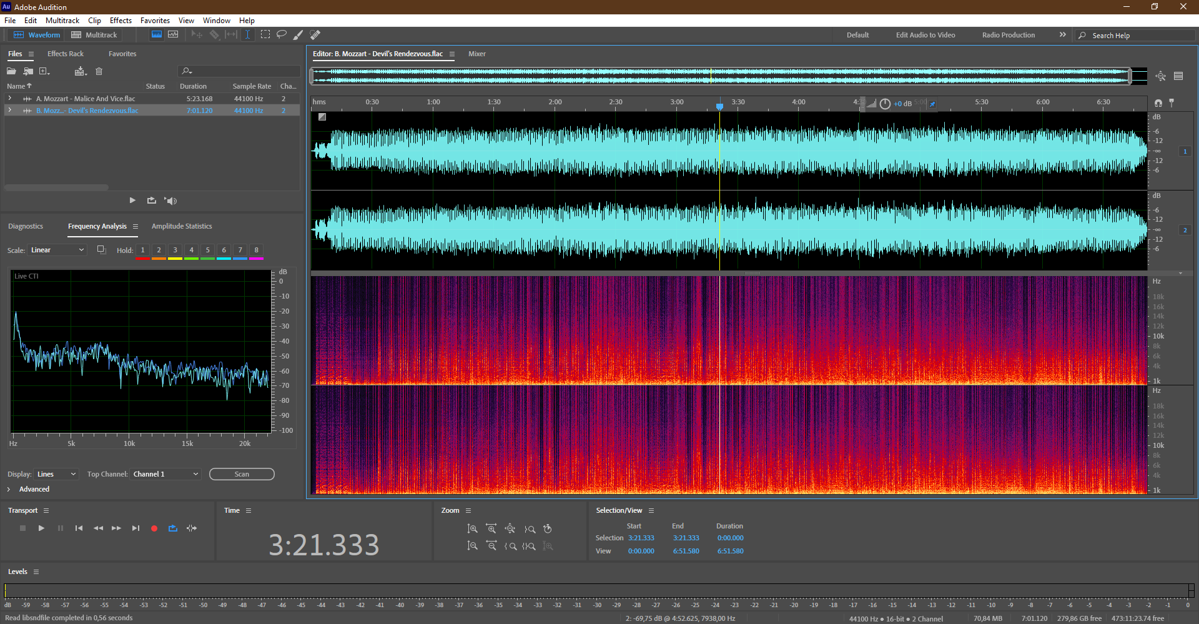Click the Fast Forward button in Transport
Viewport: 1199px width, 624px height.
point(116,528)
